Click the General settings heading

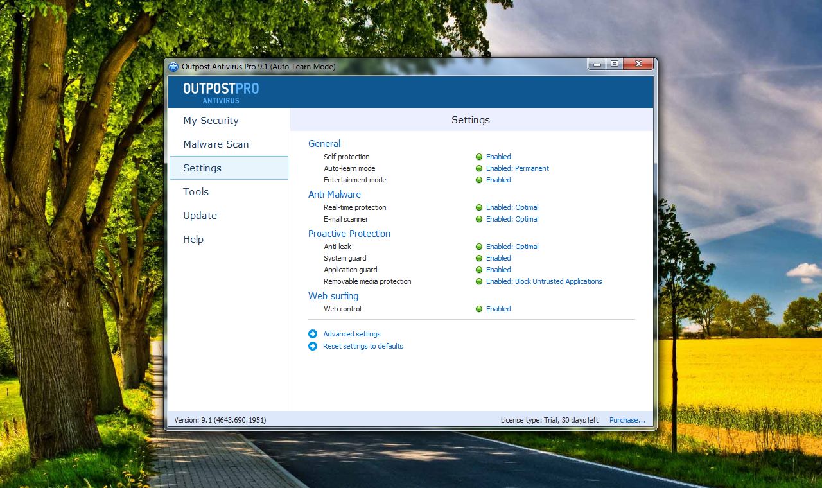[x=324, y=144]
